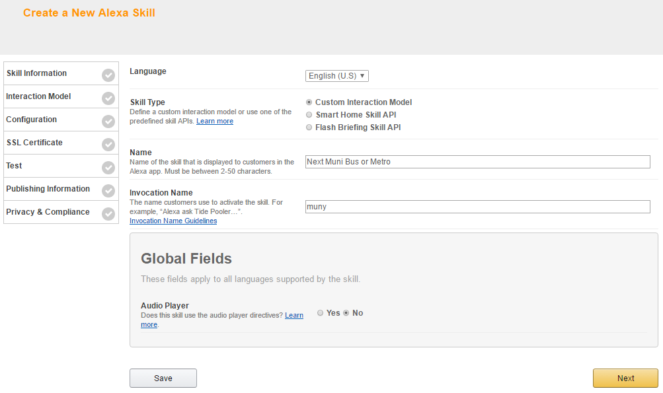Switch to the Interaction Model tab
The width and height of the screenshot is (663, 393).
(61, 96)
